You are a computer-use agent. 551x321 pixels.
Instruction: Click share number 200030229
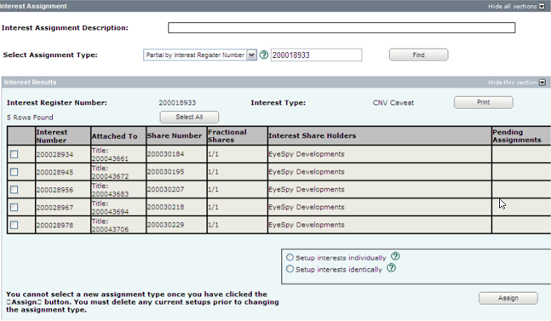165,225
